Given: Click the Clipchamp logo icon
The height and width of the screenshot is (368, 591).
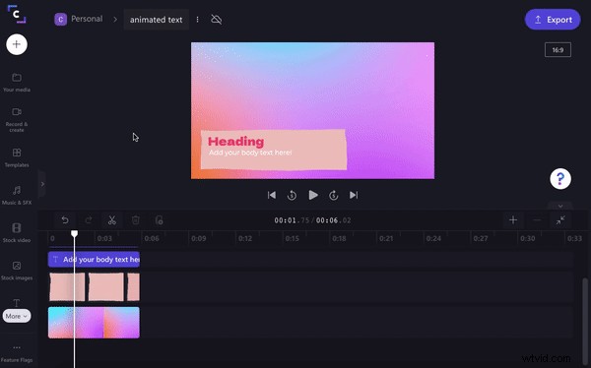Looking at the screenshot, I should (17, 15).
